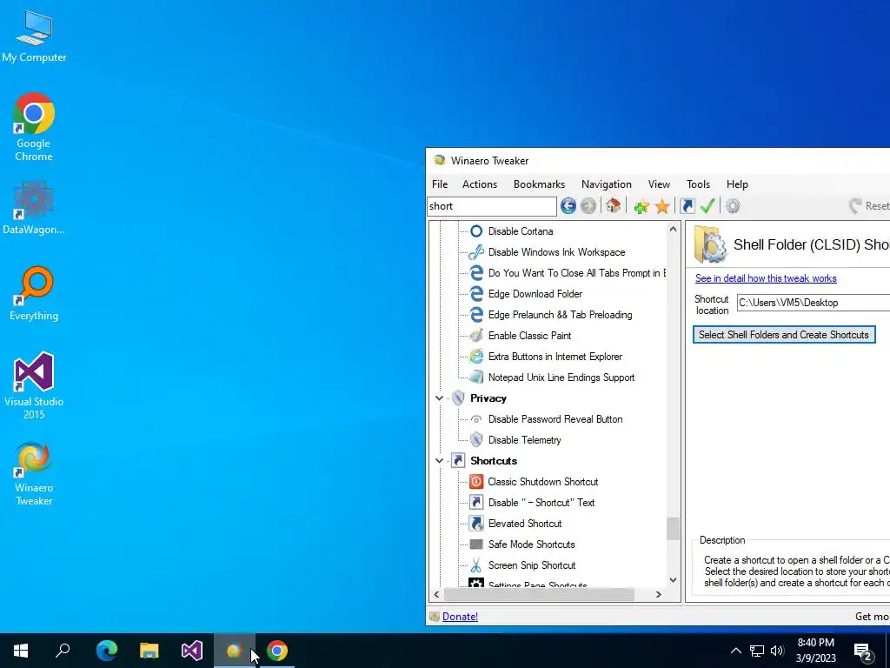Open See in detail how this tweak works
This screenshot has width=890, height=668.
[766, 278]
